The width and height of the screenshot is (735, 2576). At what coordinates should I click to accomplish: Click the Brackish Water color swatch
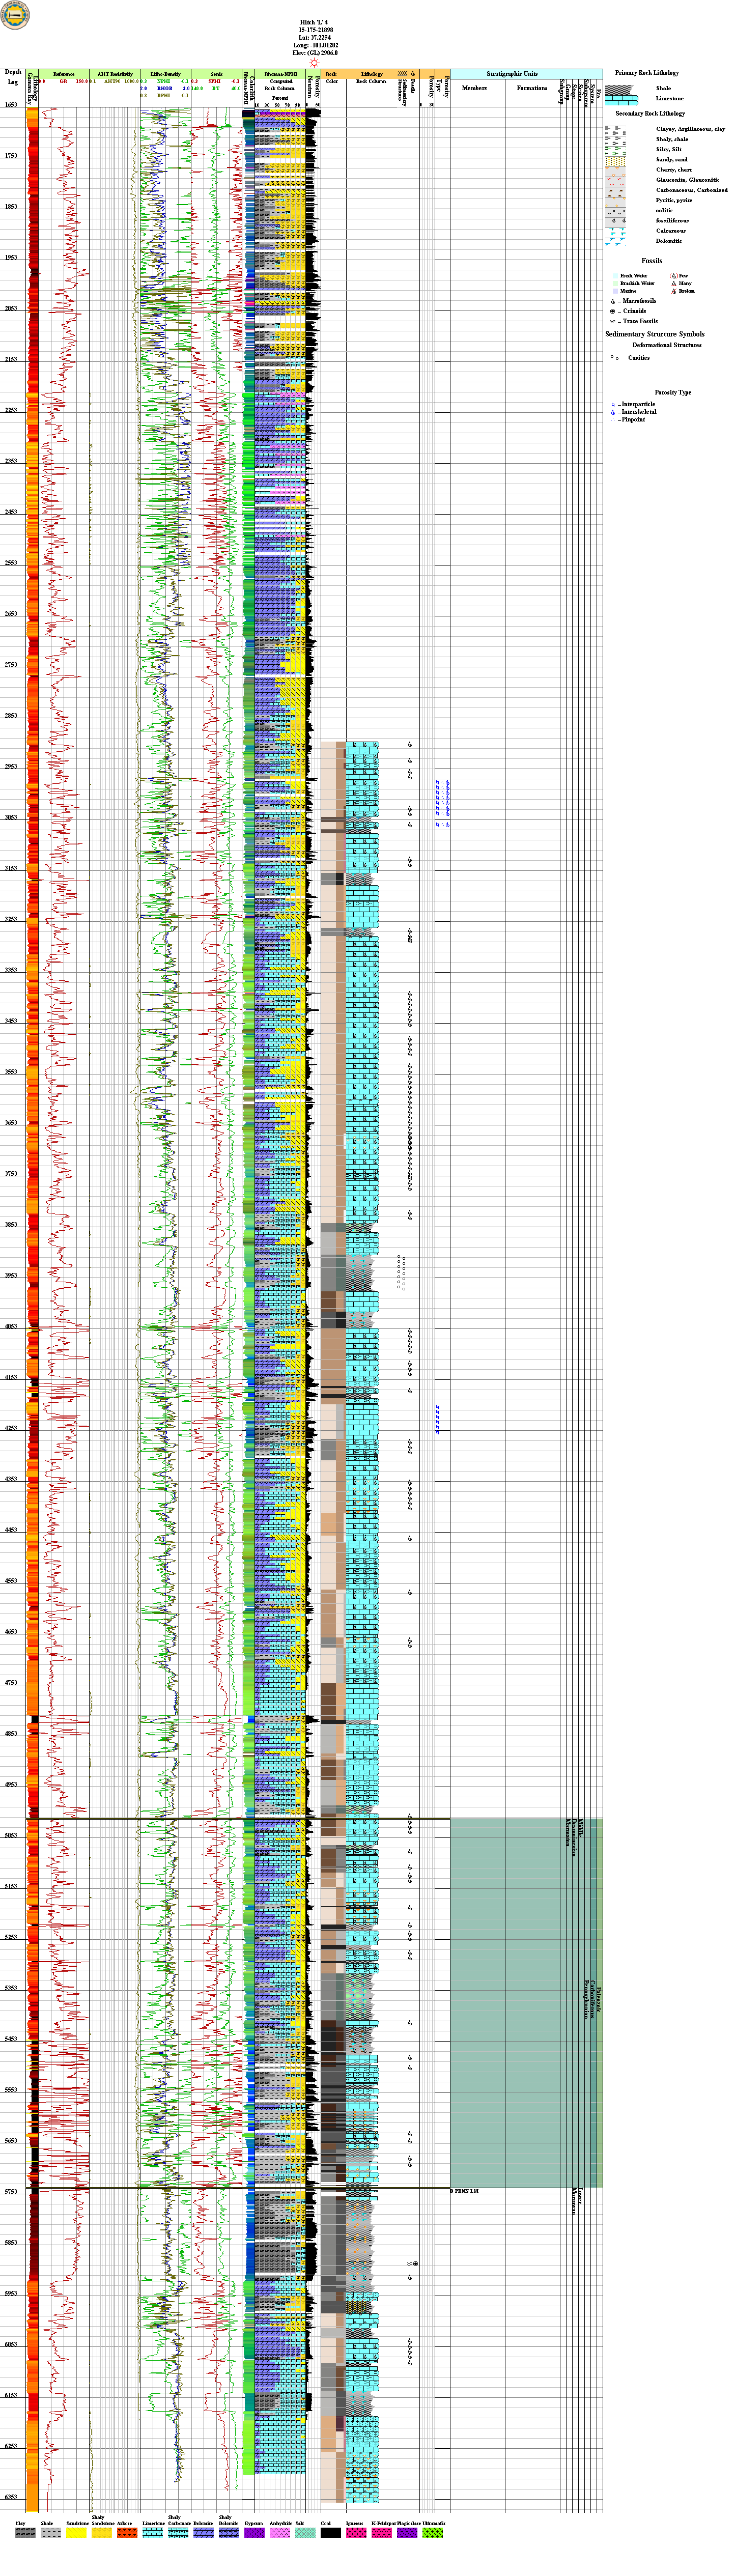point(615,284)
